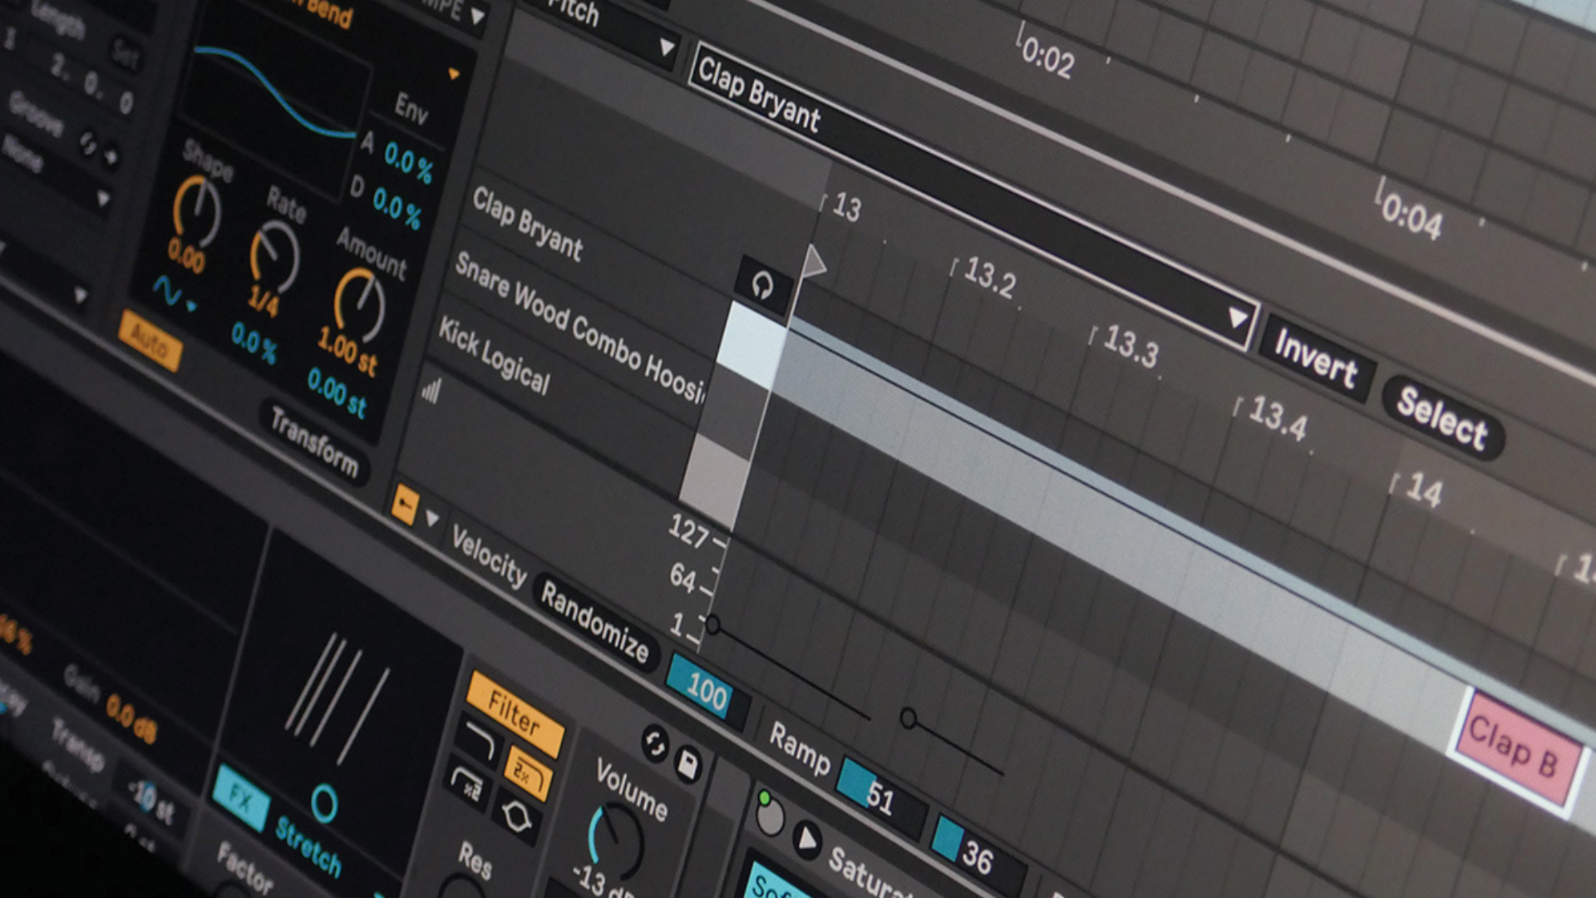Screen dimensions: 1596x898
Task: Click the Select button
Action: [x=1442, y=417]
